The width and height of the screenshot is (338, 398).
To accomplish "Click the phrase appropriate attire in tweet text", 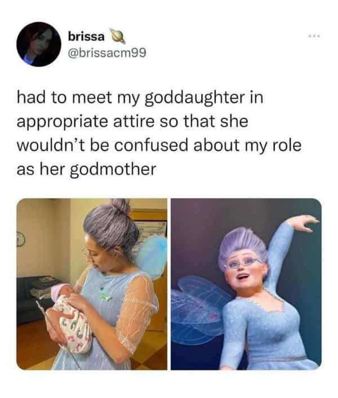I will [x=86, y=122].
